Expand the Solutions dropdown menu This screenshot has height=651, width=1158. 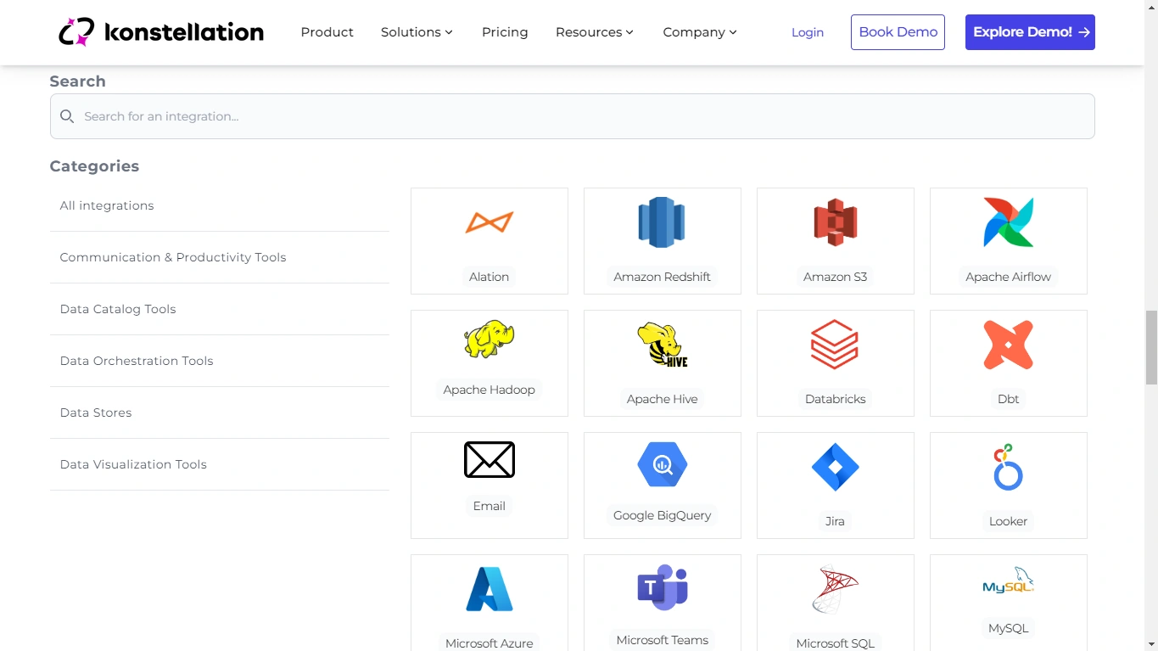click(417, 32)
